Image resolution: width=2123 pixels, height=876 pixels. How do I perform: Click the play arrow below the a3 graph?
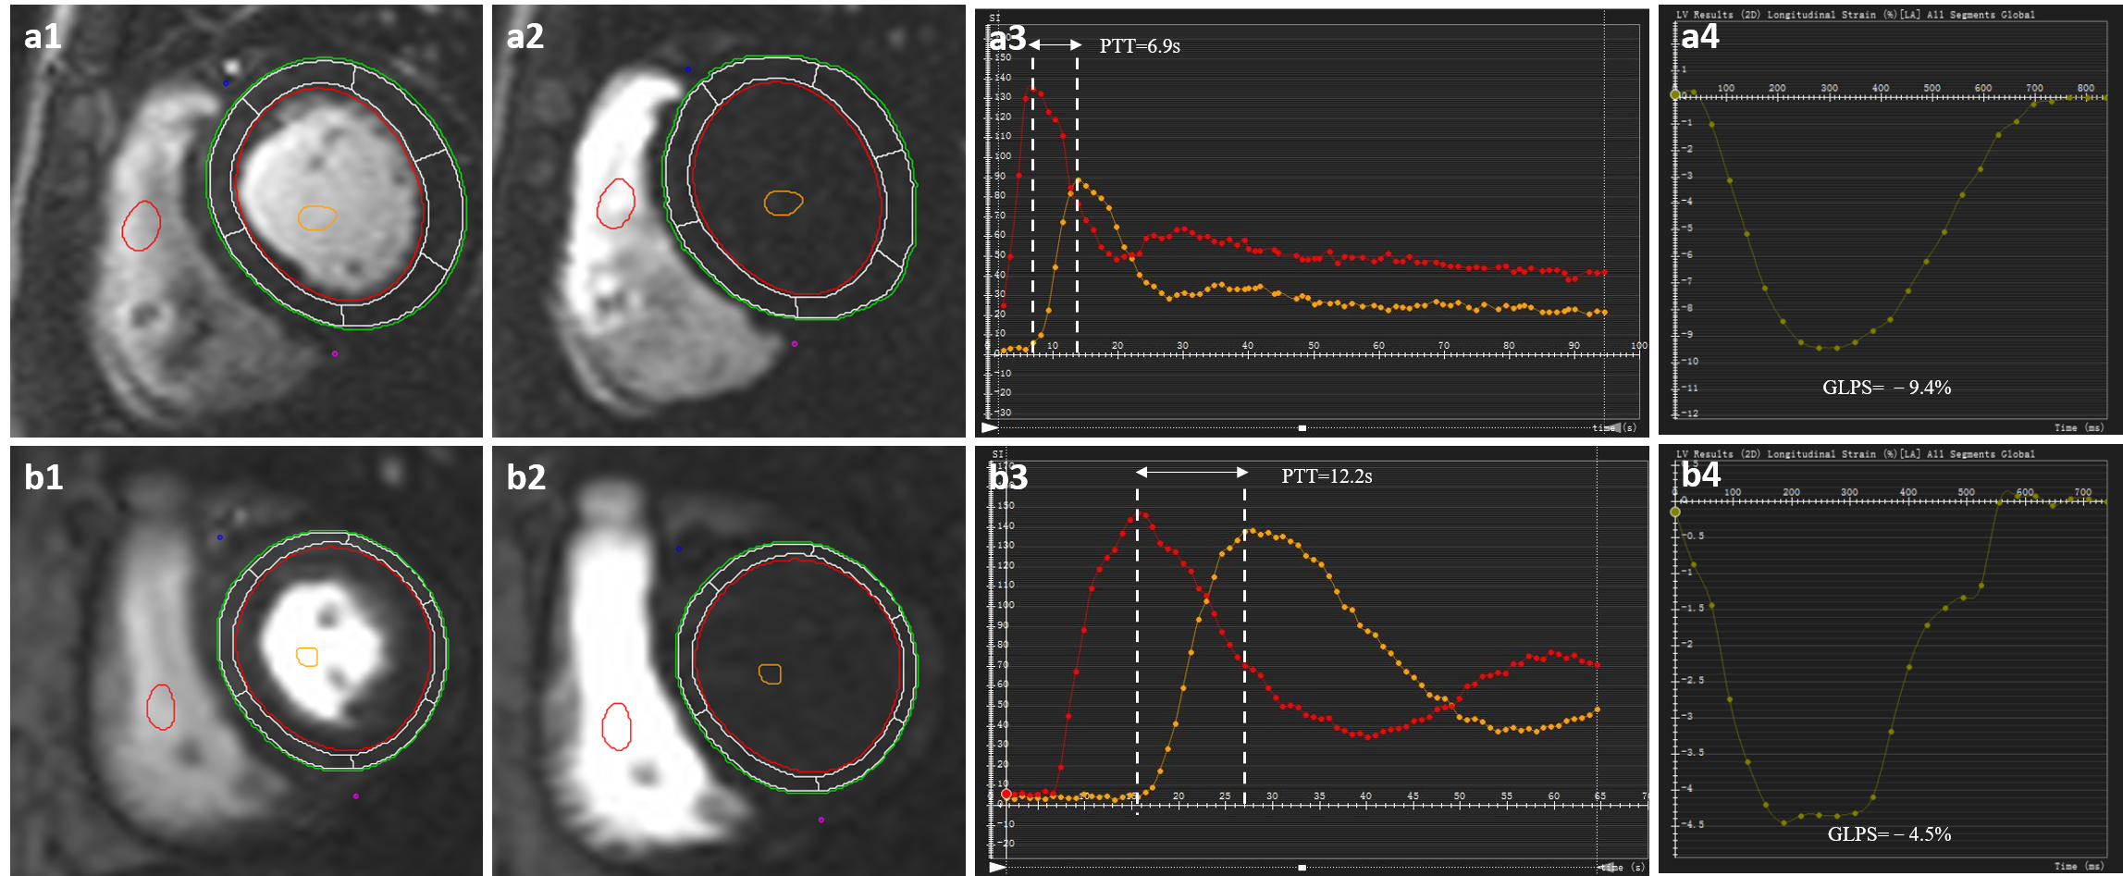click(x=990, y=427)
